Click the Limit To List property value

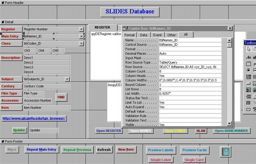(x=190, y=102)
